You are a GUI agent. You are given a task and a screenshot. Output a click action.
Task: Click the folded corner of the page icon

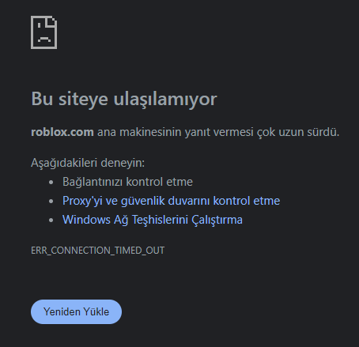(52, 21)
